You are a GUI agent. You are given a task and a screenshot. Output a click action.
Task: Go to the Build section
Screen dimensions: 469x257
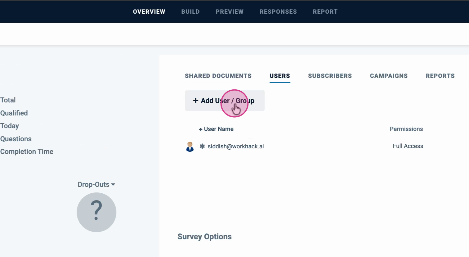[190, 12]
